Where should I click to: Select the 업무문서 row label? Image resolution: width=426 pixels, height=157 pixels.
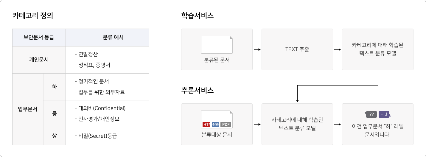pyautogui.click(x=28, y=109)
